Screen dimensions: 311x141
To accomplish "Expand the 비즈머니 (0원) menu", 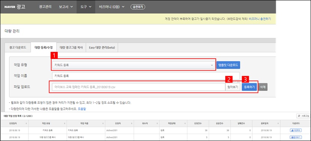I will click(112, 7).
